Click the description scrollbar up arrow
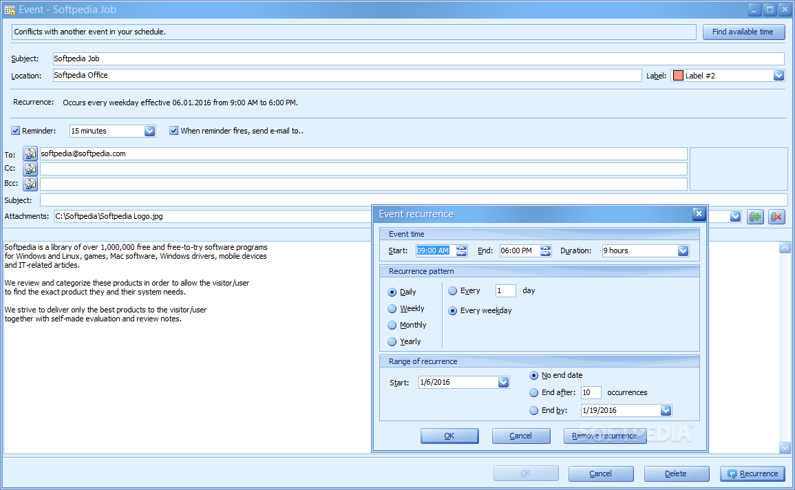Viewport: 795px width, 490px height. click(x=785, y=247)
